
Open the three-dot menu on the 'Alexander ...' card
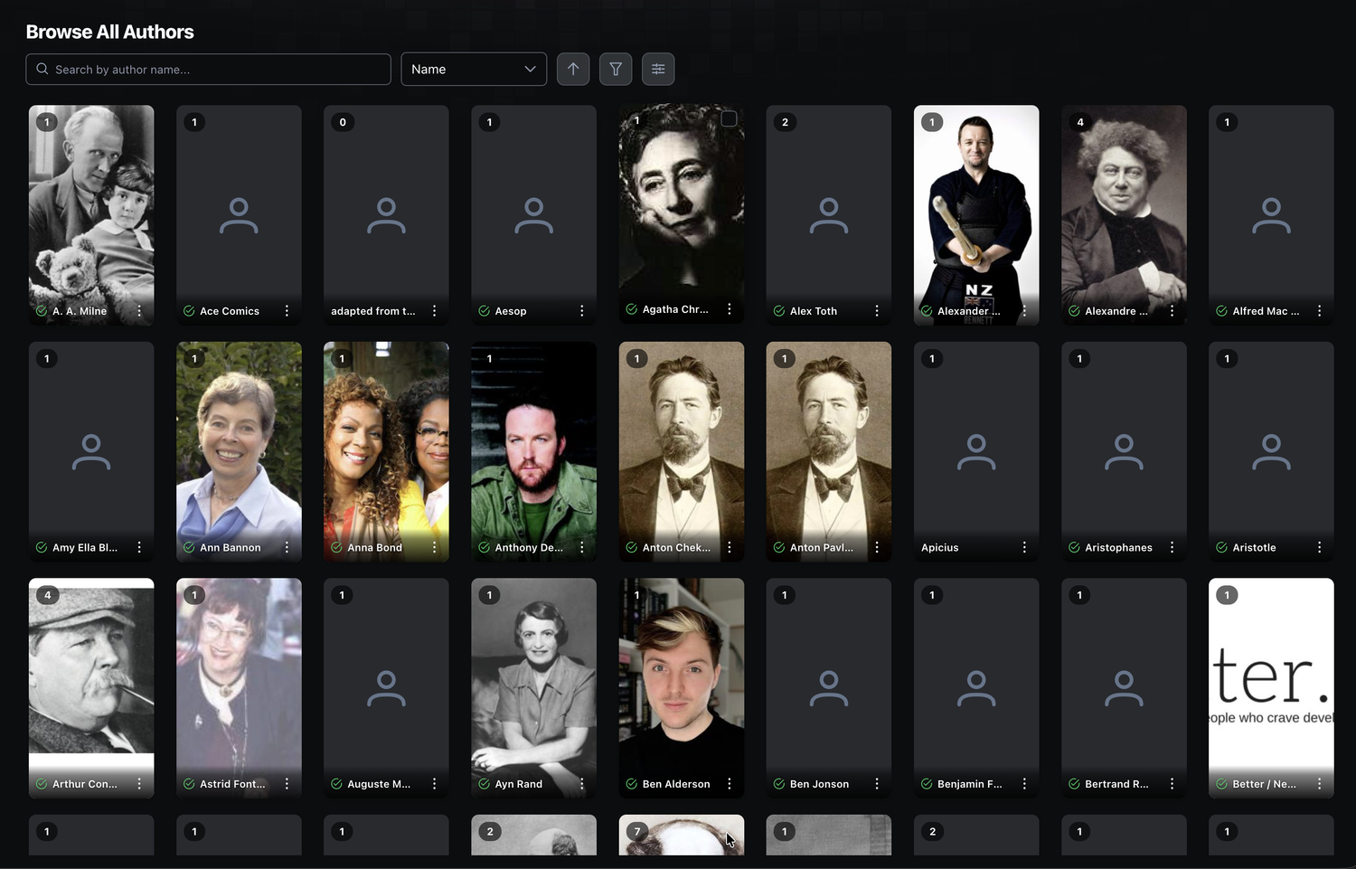(1024, 311)
